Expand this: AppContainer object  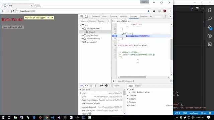click(129, 92)
